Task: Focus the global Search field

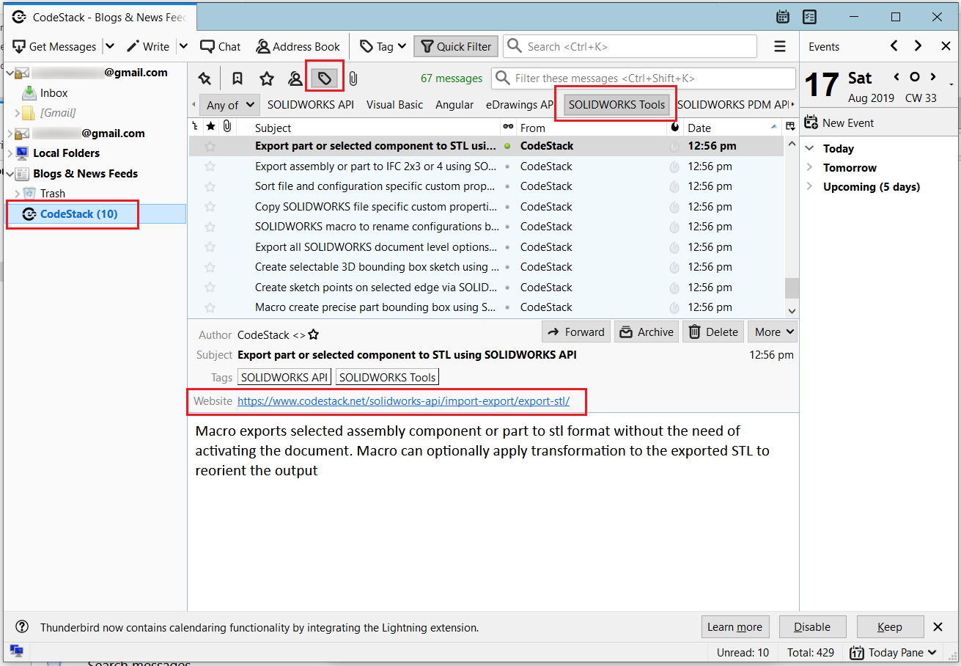Action: click(630, 46)
